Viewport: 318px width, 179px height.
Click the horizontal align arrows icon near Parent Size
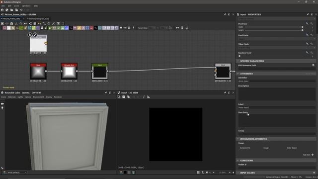[x=177, y=28]
